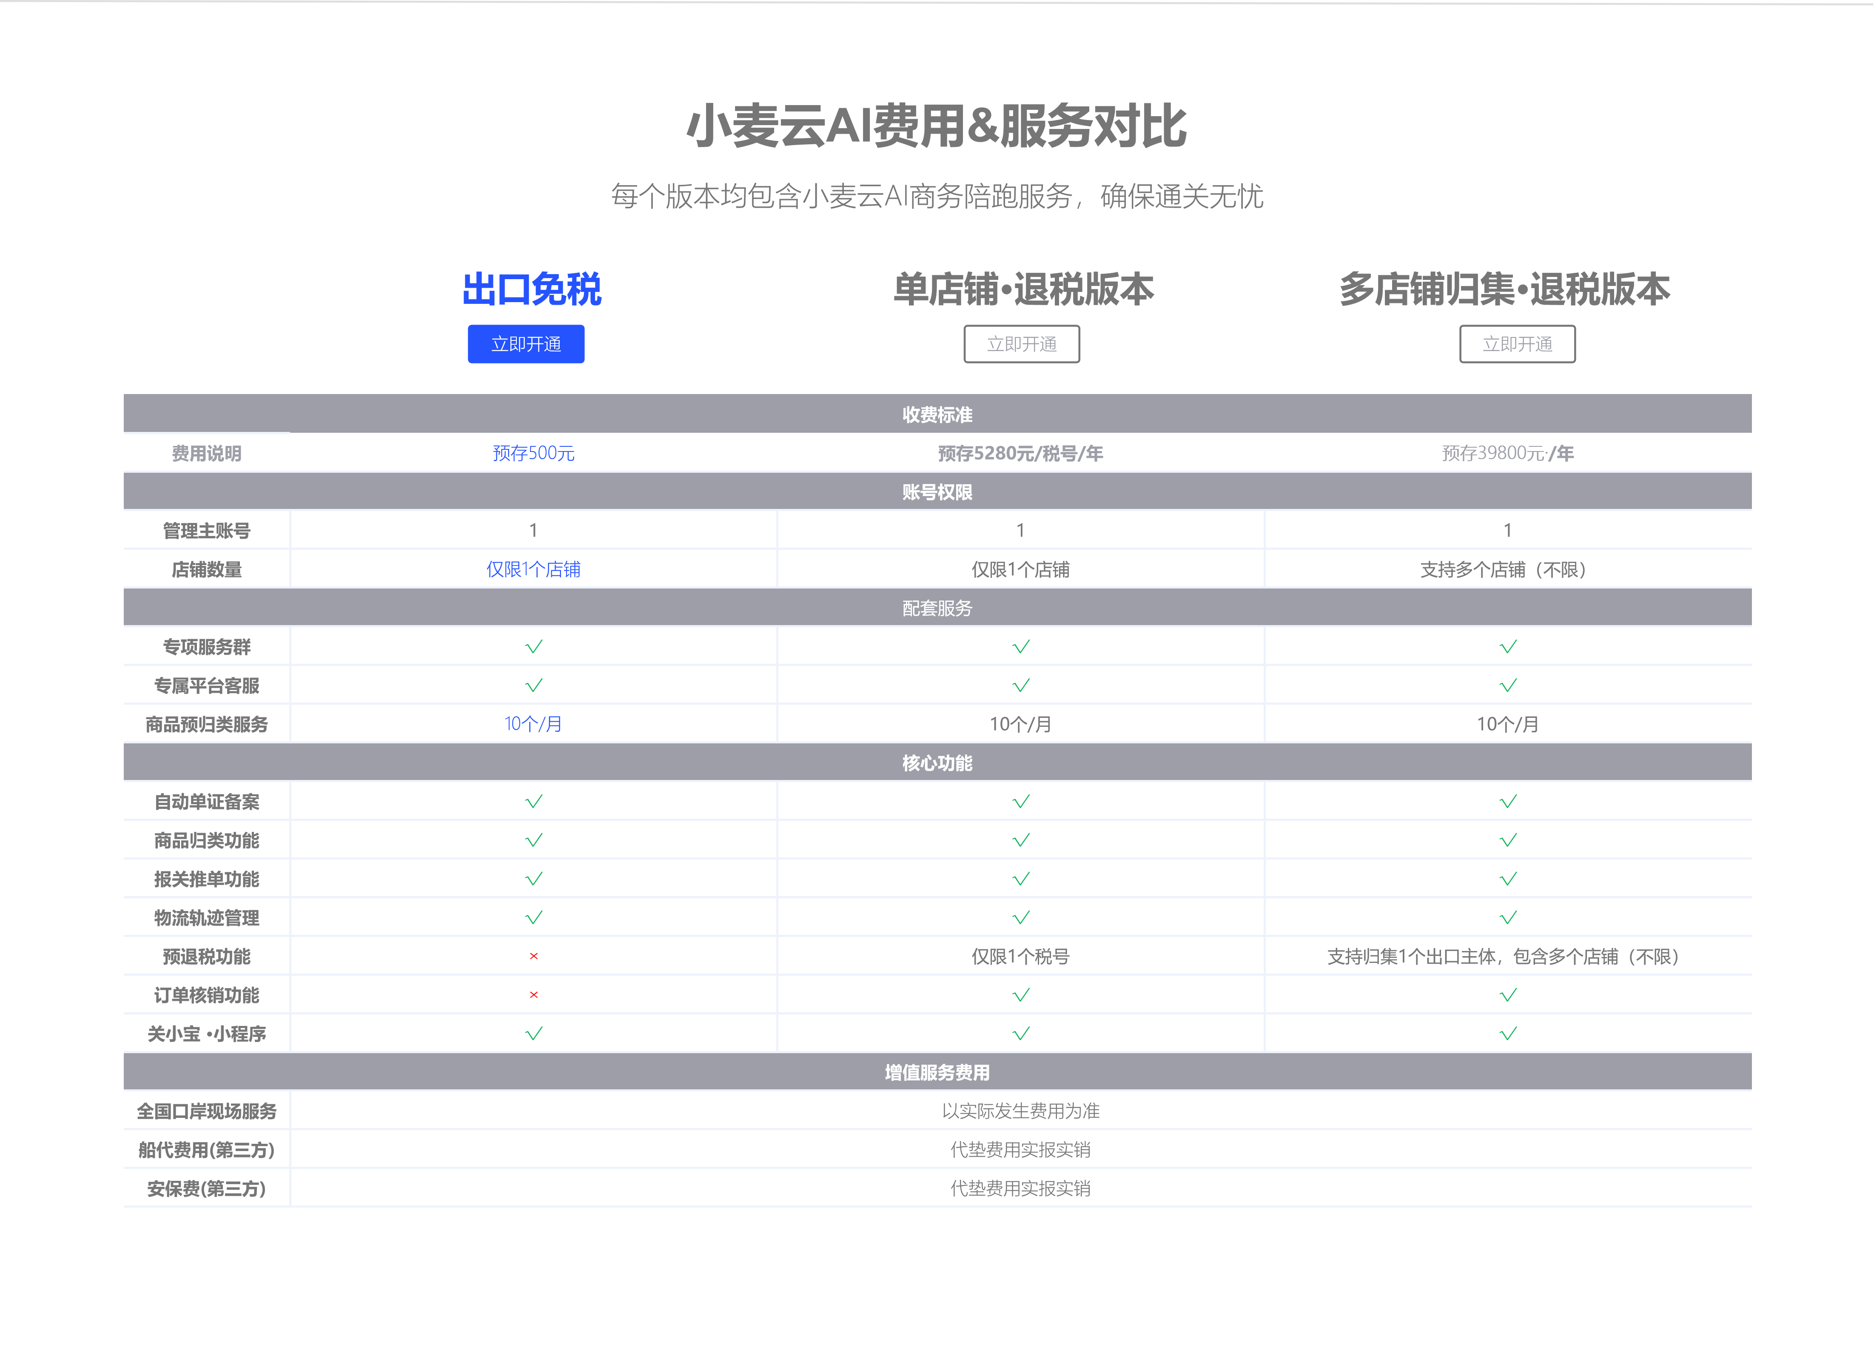The width and height of the screenshot is (1874, 1357).
Task: Select the 单店铺·退税版本 plan heading
Action: click(x=1023, y=289)
